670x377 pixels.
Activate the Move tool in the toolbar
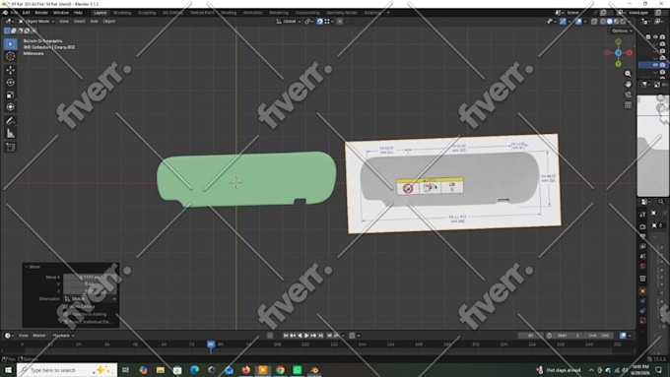pyautogui.click(x=10, y=70)
